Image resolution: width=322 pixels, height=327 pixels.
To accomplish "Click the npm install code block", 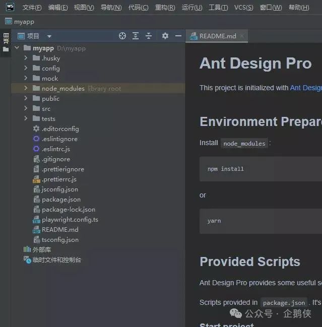I will [261, 169].
